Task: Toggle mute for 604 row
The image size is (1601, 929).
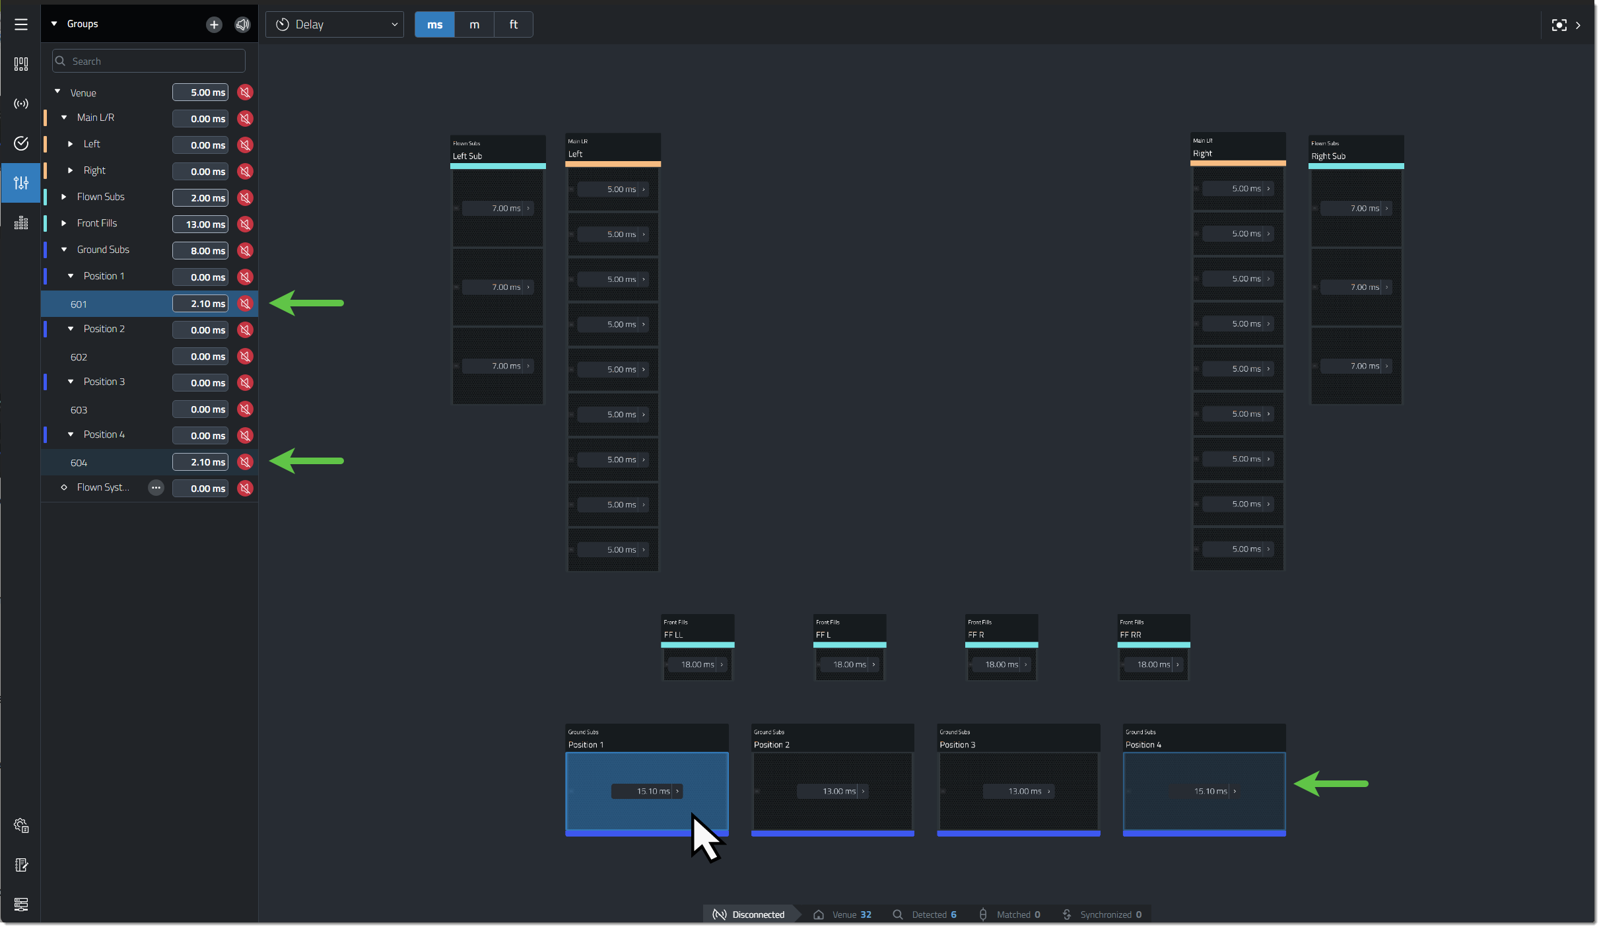Action: 245,462
